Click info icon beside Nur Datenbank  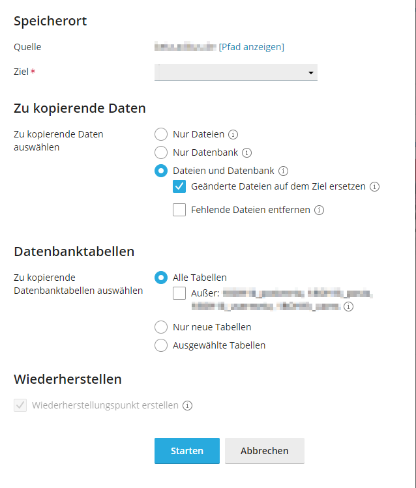[x=246, y=153]
